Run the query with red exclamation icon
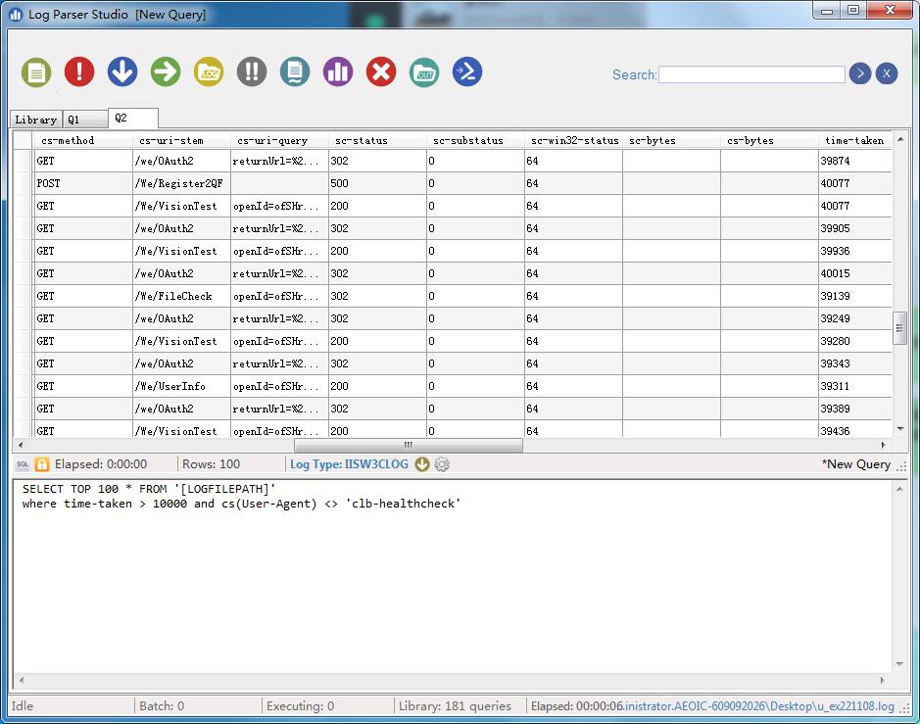The image size is (920, 724). coord(79,72)
